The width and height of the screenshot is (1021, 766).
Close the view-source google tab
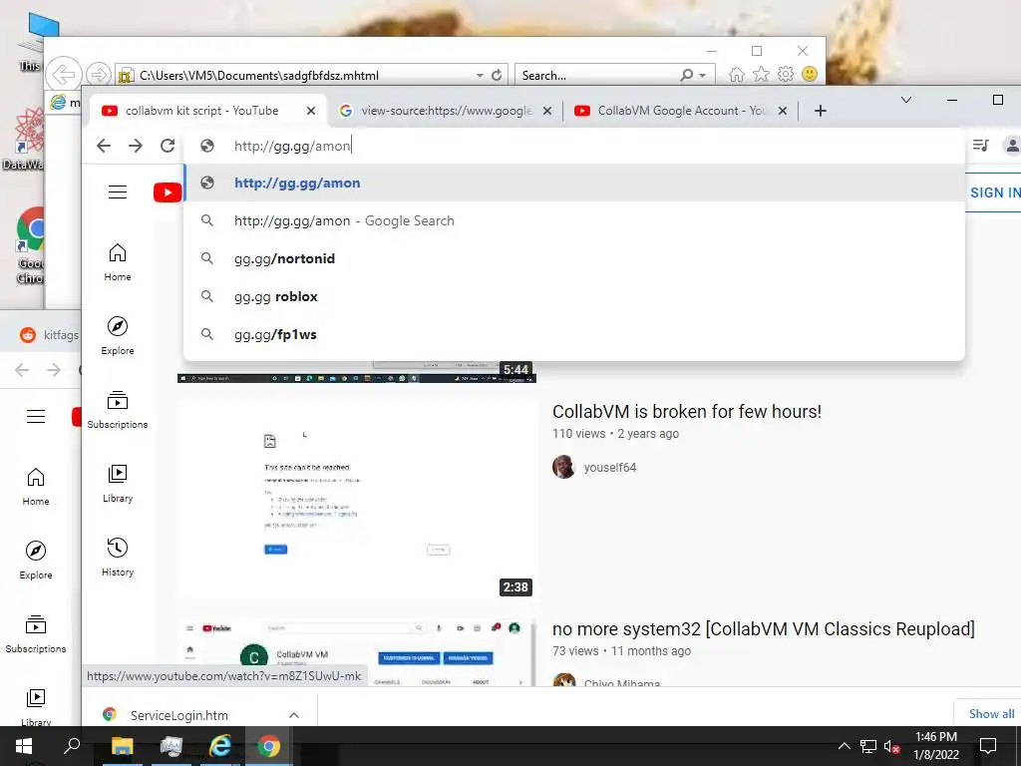click(547, 111)
